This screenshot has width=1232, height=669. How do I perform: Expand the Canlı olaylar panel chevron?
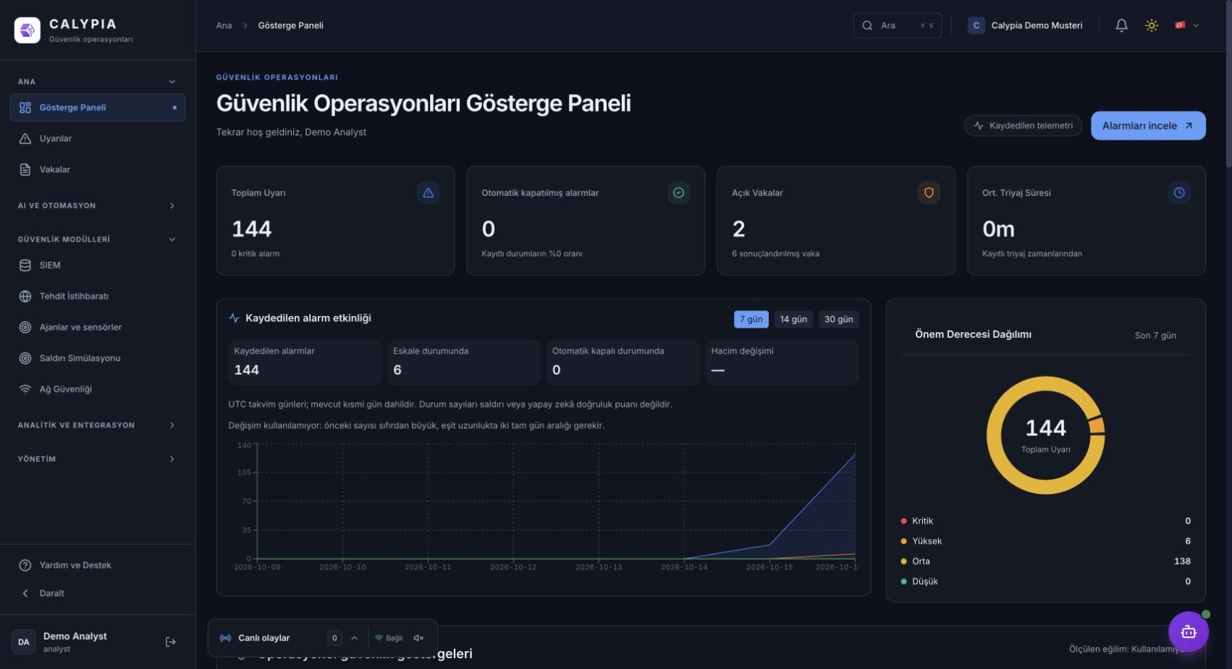coord(355,638)
